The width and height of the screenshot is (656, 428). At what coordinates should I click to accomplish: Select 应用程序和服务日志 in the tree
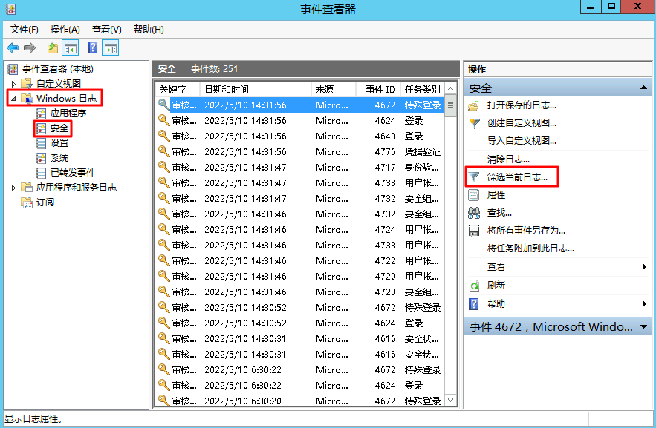pos(76,188)
